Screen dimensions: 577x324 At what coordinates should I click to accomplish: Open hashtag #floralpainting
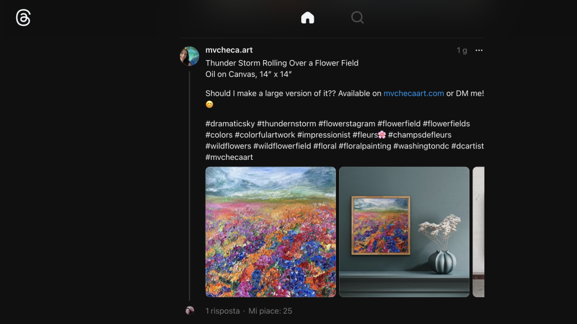(x=365, y=146)
